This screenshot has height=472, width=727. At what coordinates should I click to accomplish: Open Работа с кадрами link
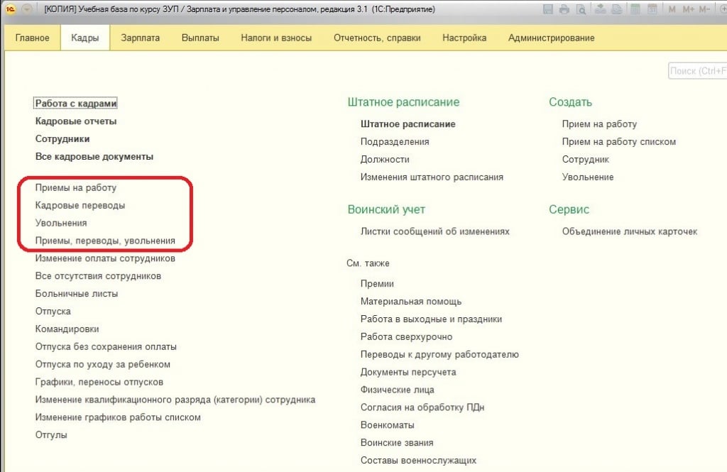(75, 104)
